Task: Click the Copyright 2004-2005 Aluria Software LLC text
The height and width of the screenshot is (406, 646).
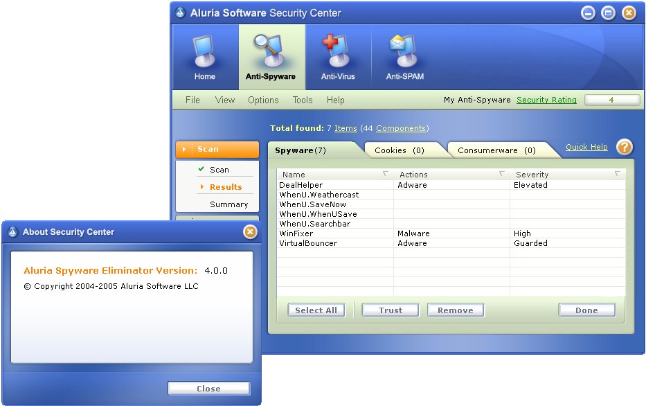Action: 111,286
